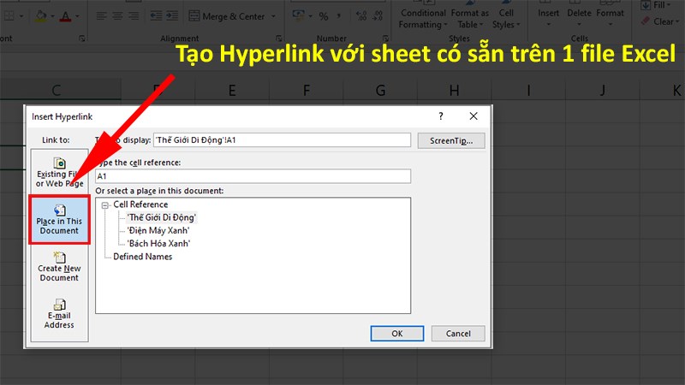Select column E header
This screenshot has width=685, height=385.
tap(232, 91)
